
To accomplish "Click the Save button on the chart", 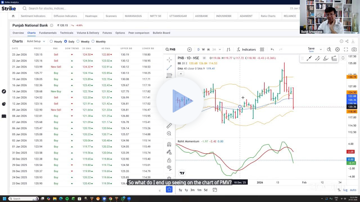I will 311,48.
